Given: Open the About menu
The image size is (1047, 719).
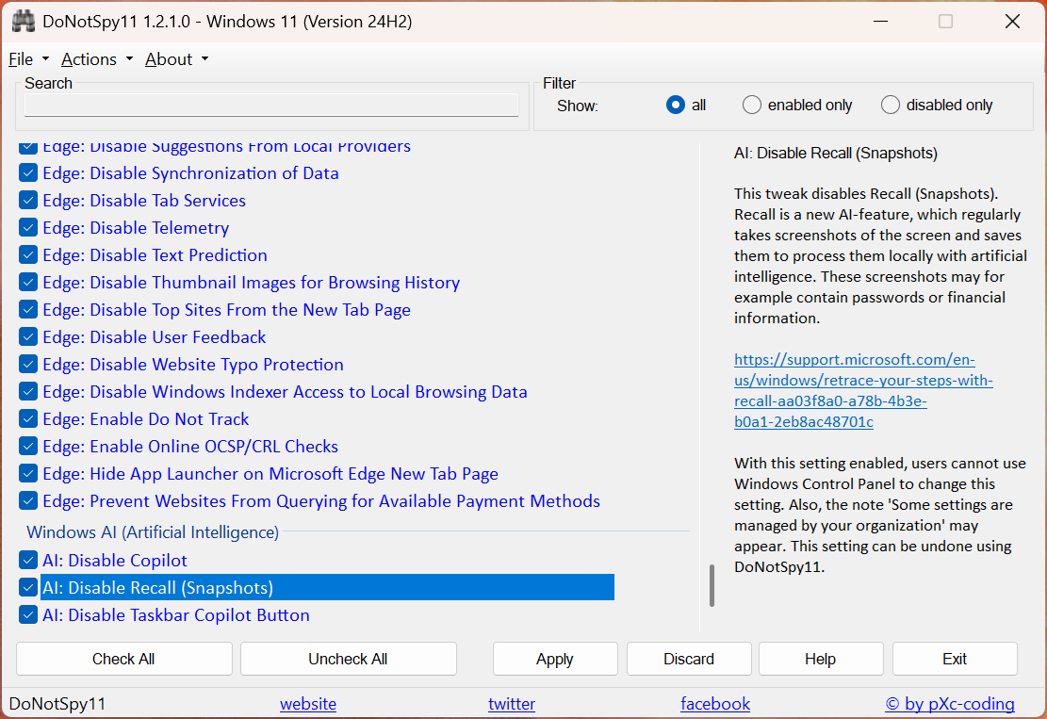Looking at the screenshot, I should [x=177, y=59].
